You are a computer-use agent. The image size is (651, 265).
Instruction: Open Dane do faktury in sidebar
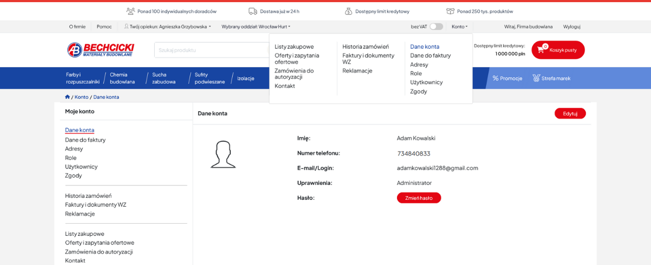point(85,140)
